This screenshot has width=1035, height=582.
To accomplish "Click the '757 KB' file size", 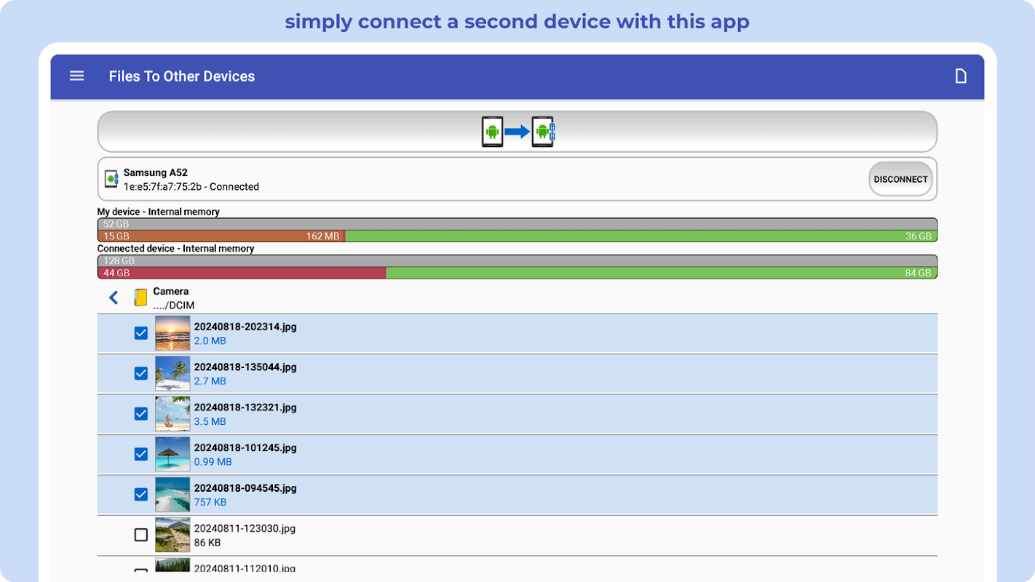I will point(210,502).
